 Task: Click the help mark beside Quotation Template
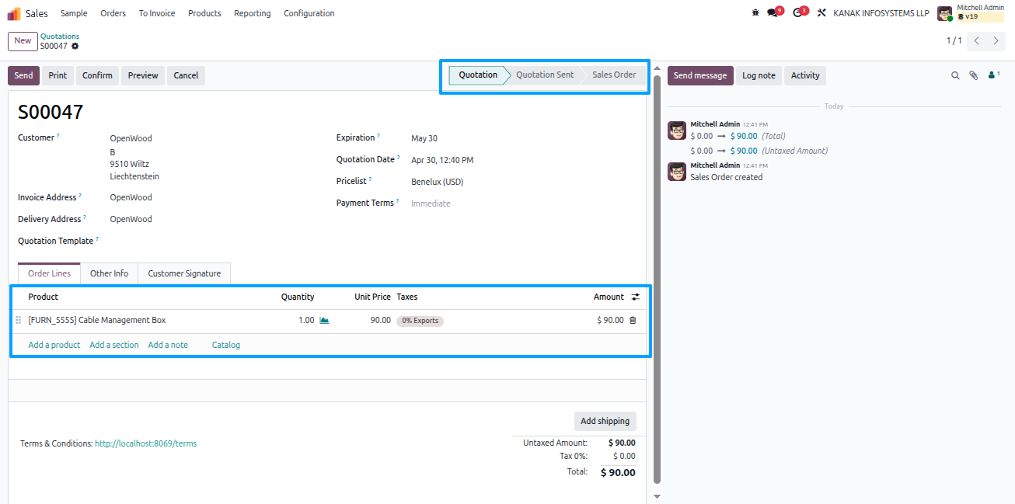(x=99, y=239)
